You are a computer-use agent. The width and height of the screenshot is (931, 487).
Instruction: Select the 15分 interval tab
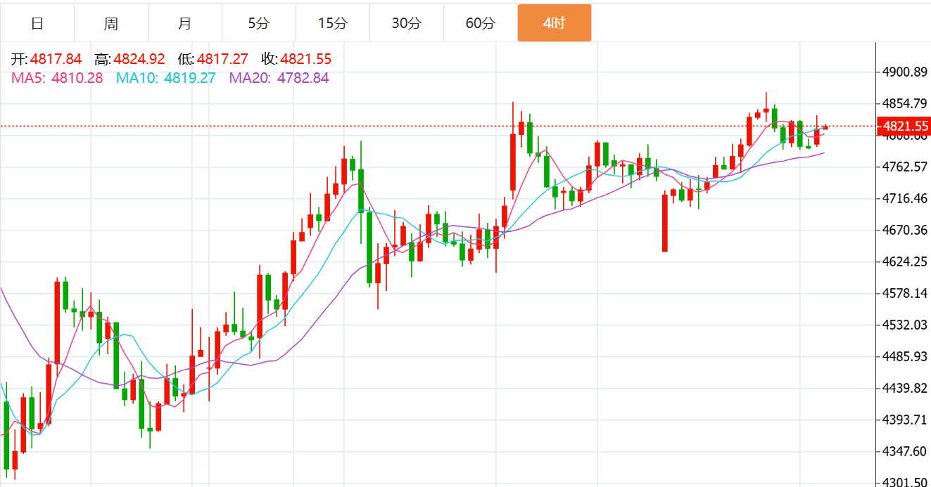(333, 23)
